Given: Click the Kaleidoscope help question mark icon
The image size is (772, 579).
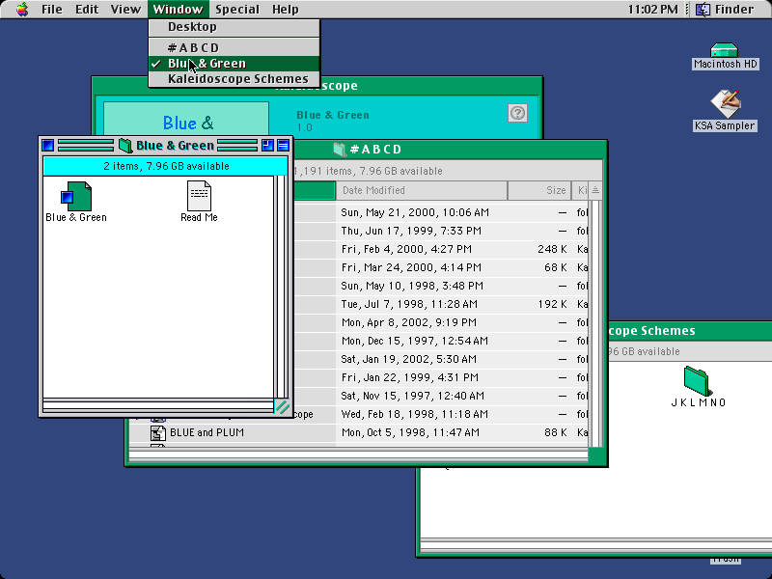Looking at the screenshot, I should tap(517, 113).
